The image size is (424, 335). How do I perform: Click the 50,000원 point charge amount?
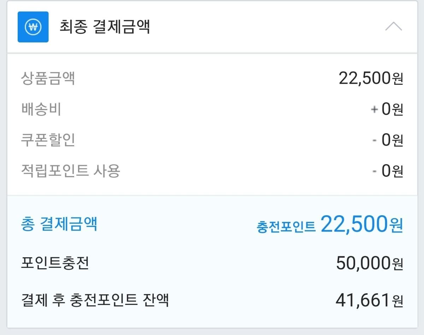[x=369, y=263]
